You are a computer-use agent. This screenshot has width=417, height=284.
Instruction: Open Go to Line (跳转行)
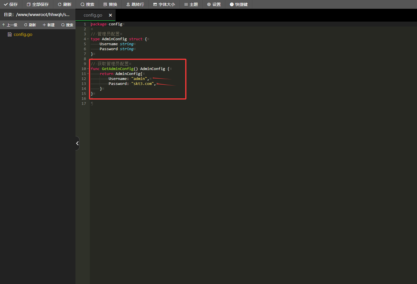135,4
